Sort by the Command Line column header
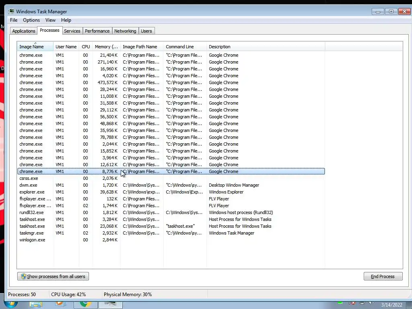 pos(185,47)
